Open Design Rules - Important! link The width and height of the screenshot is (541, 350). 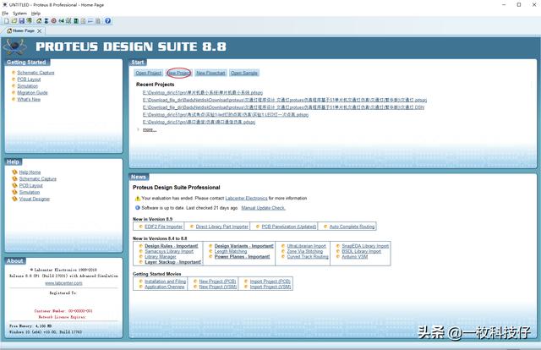172,246
